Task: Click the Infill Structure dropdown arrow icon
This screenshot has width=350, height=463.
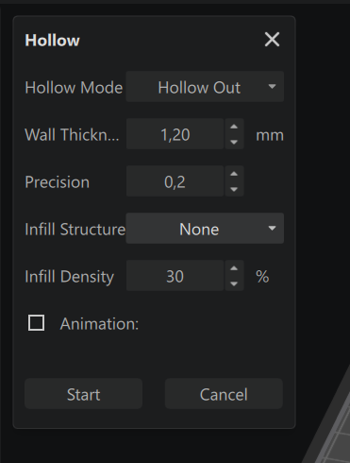Action: pyautogui.click(x=272, y=228)
